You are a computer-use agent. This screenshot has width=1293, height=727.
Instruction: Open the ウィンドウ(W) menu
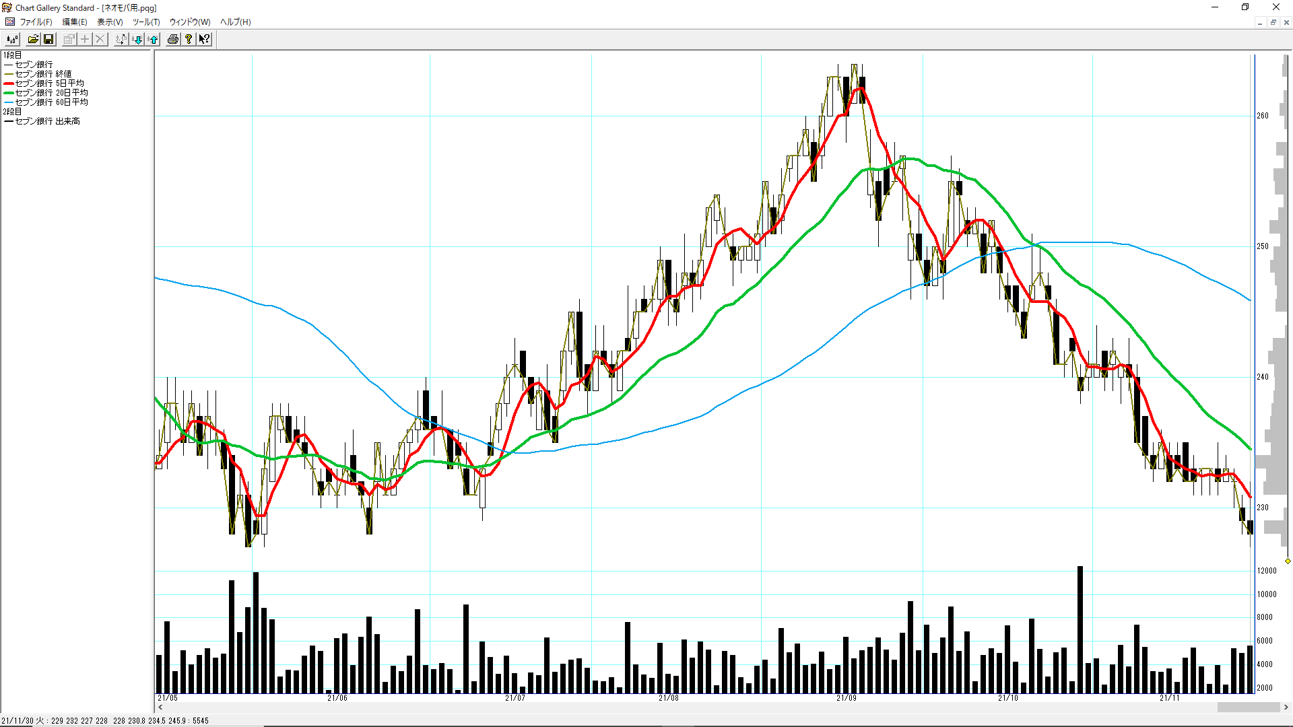tap(190, 22)
